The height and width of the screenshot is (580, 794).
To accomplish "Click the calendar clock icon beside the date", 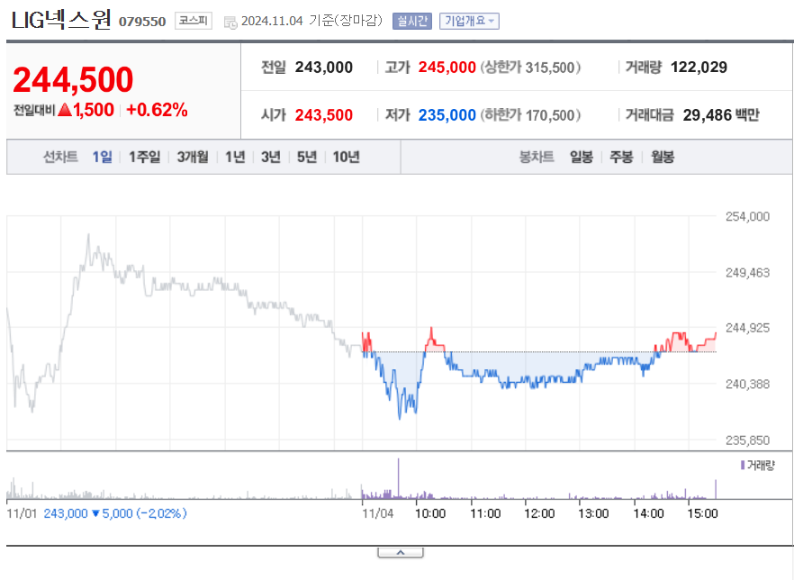I will [x=230, y=23].
